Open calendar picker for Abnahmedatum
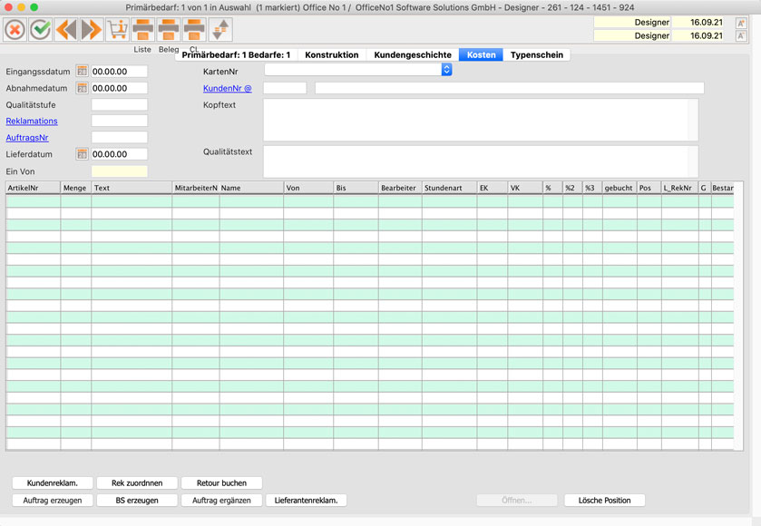 [82, 88]
